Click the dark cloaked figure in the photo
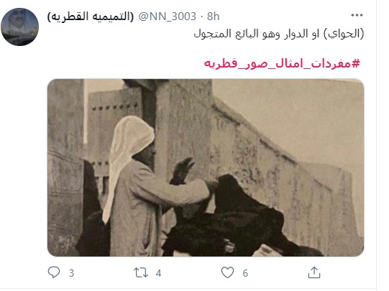The width and height of the screenshot is (389, 291). point(231,218)
